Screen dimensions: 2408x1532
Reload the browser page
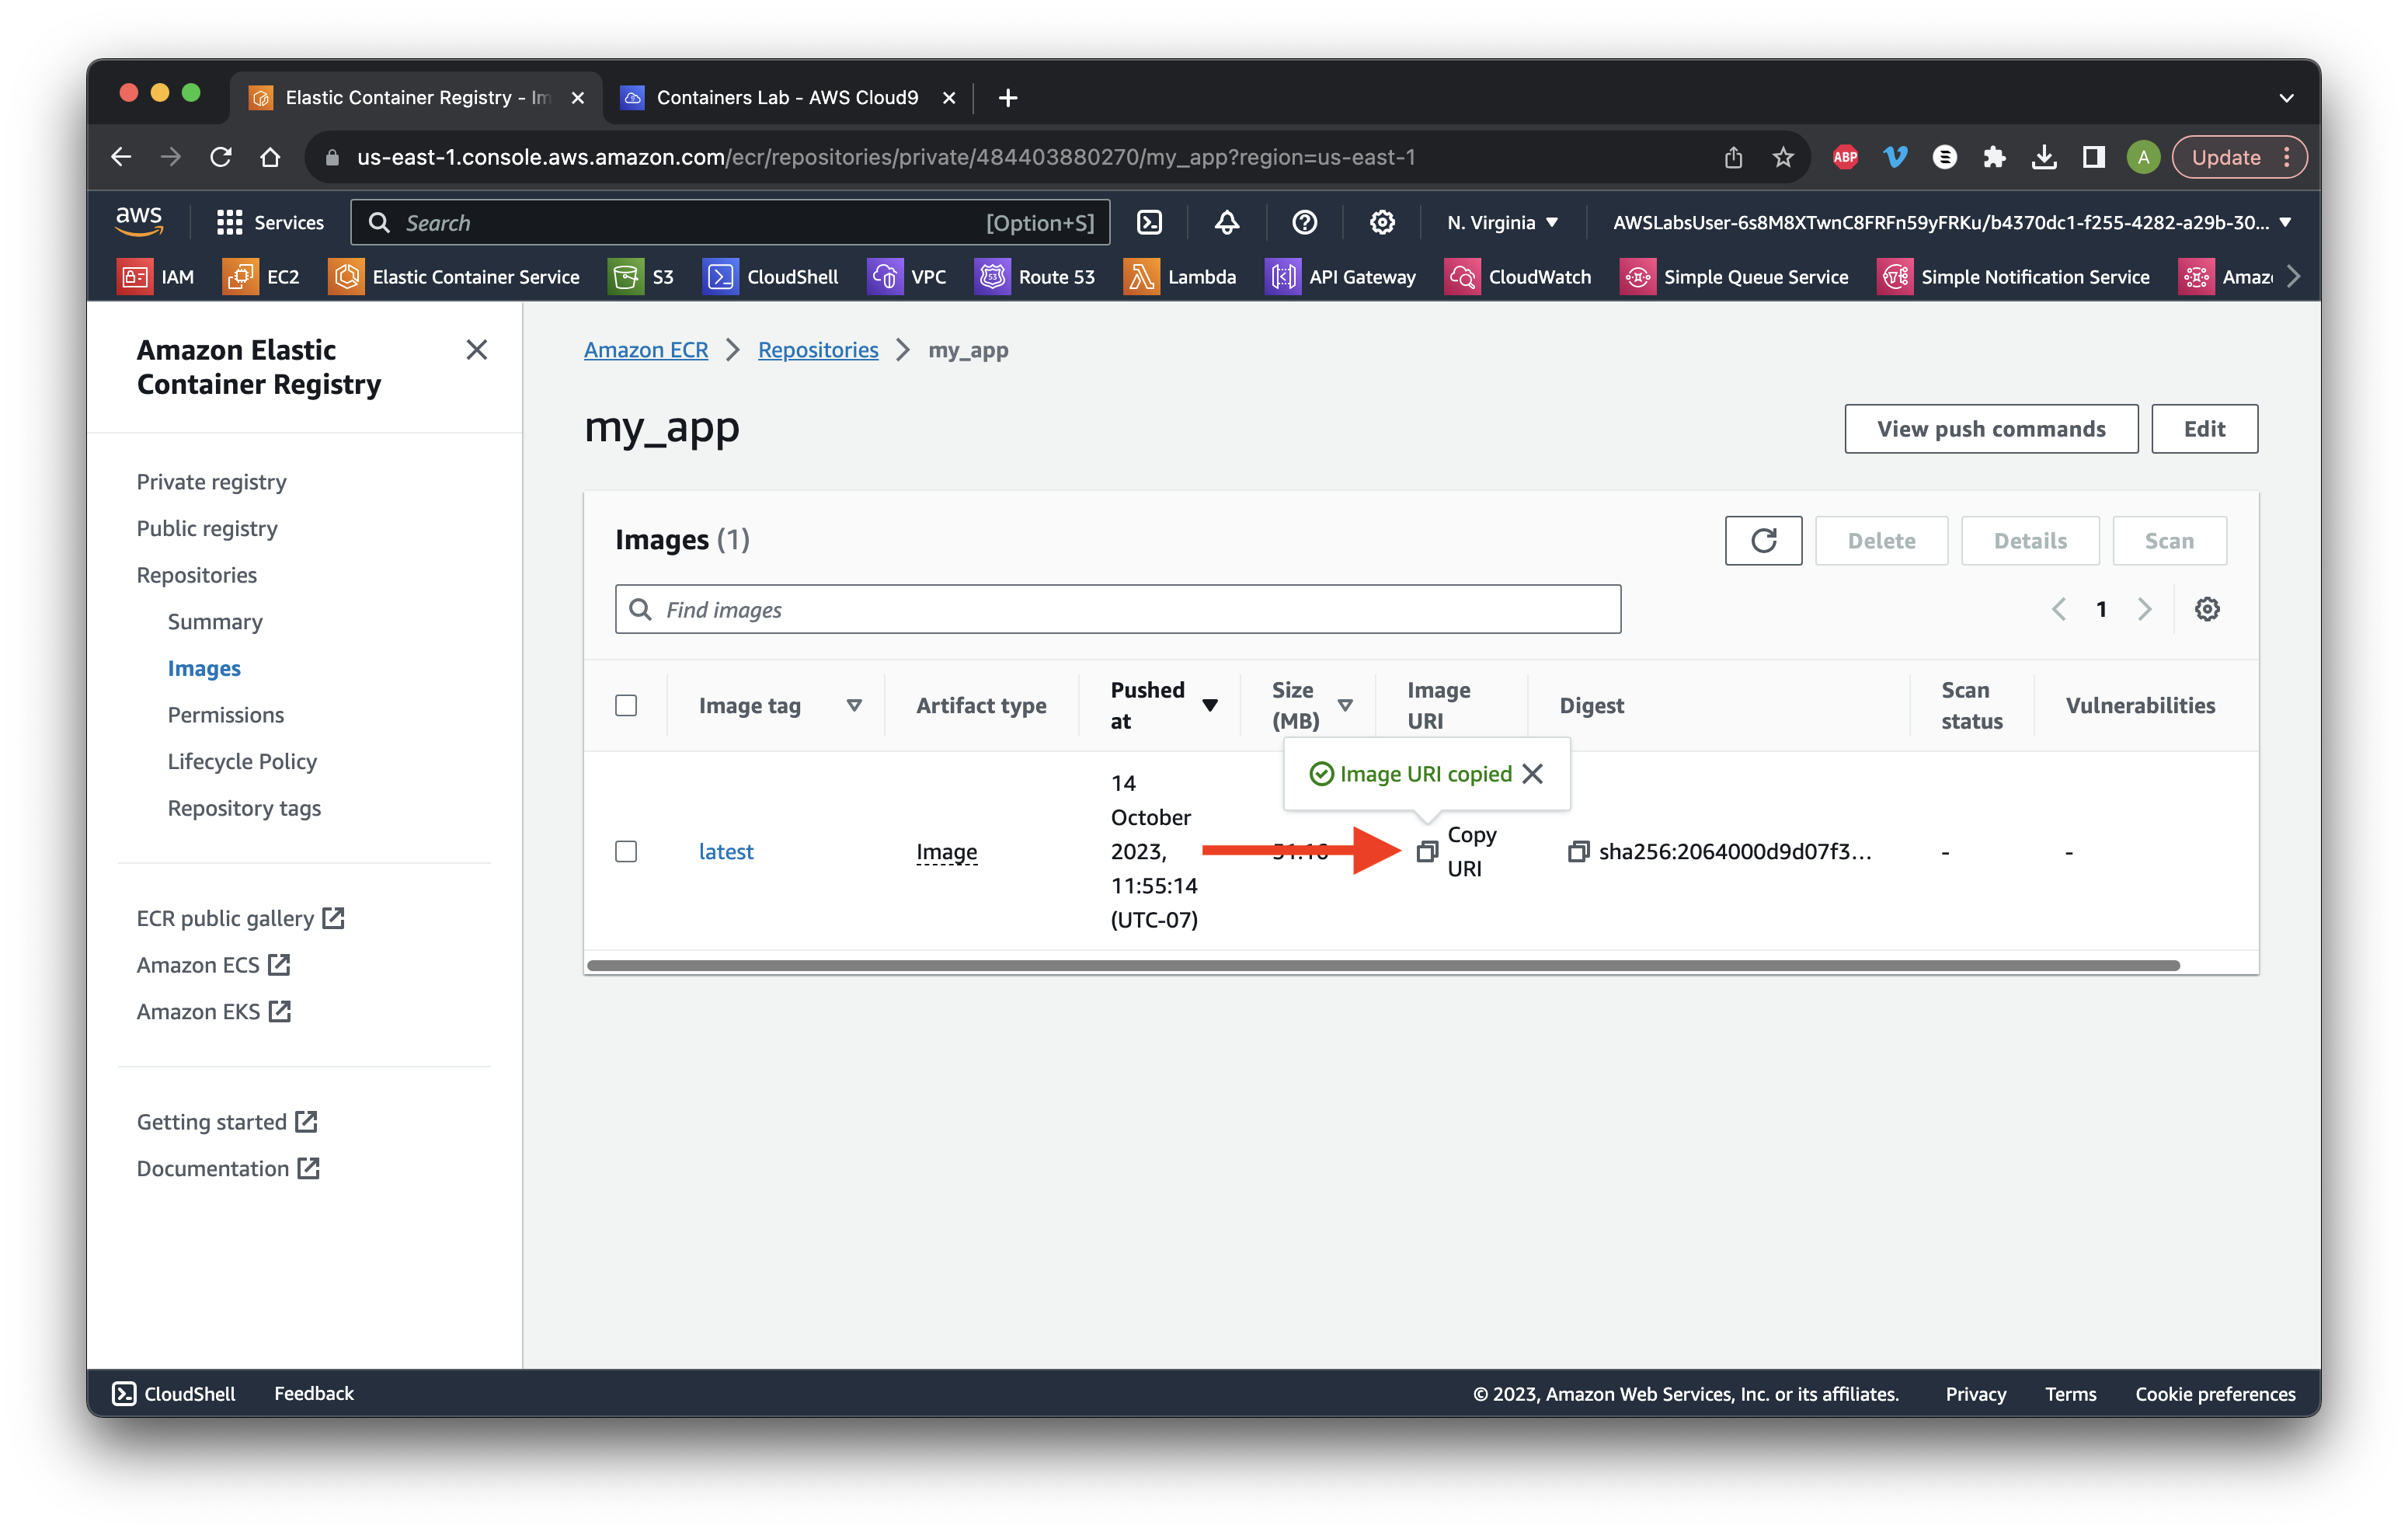pos(221,157)
